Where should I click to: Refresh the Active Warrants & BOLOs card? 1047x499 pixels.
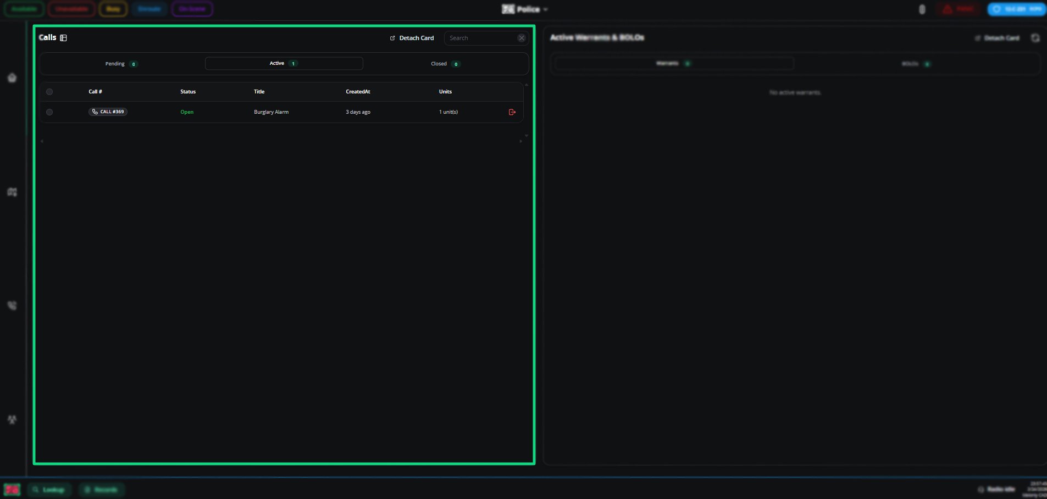[1035, 38]
